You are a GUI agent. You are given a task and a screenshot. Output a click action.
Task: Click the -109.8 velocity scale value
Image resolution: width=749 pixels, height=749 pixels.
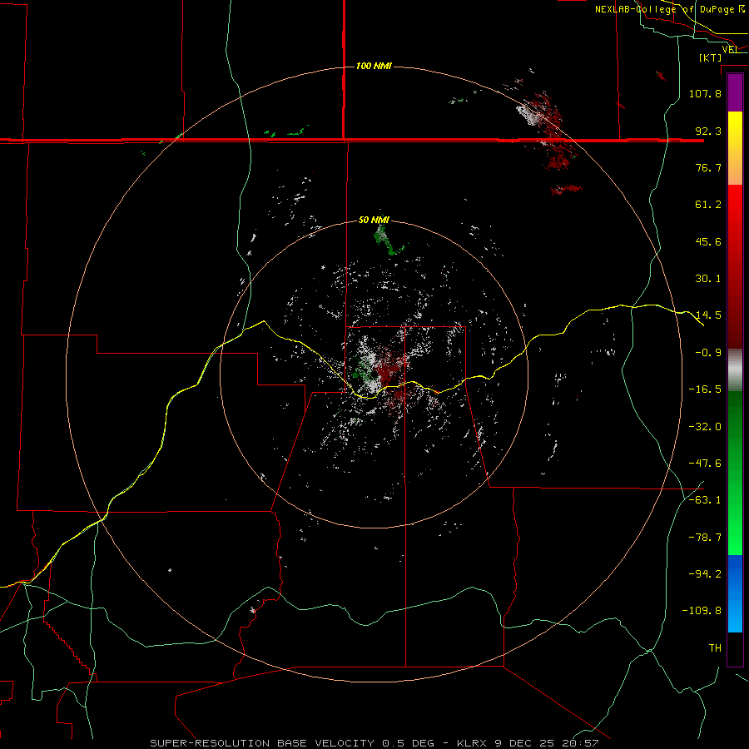coord(702,611)
